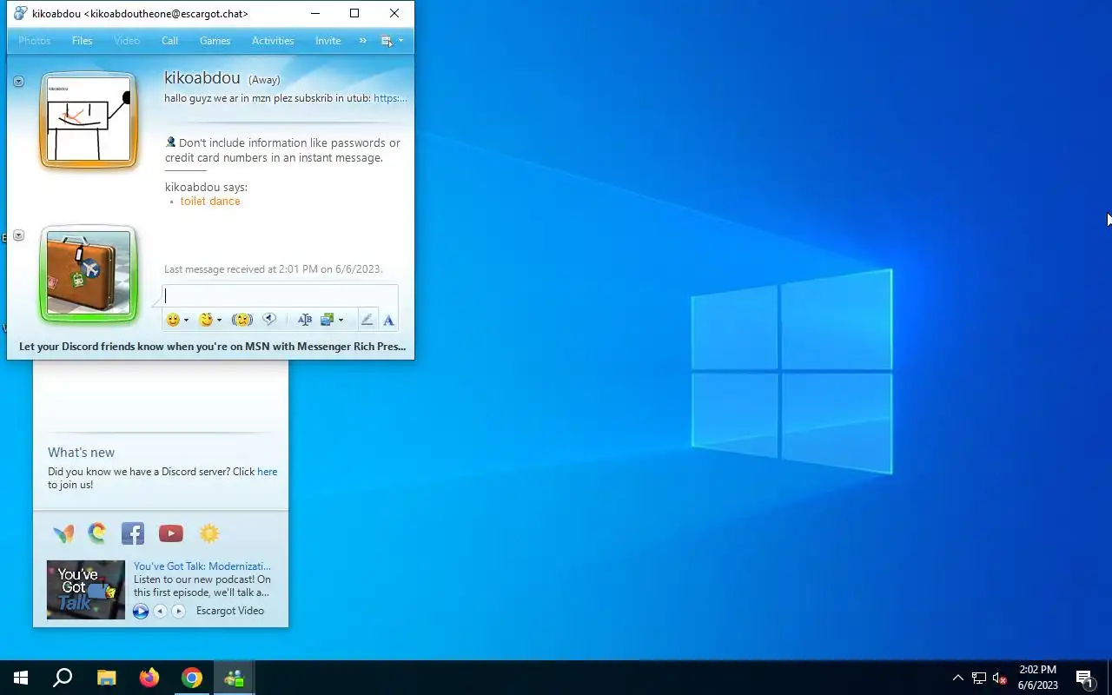The height and width of the screenshot is (695, 1112).
Task: Click the 'What's new' heading
Action: pos(81,453)
